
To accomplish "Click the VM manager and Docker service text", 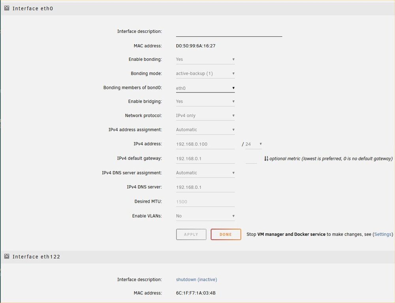I will pos(292,234).
